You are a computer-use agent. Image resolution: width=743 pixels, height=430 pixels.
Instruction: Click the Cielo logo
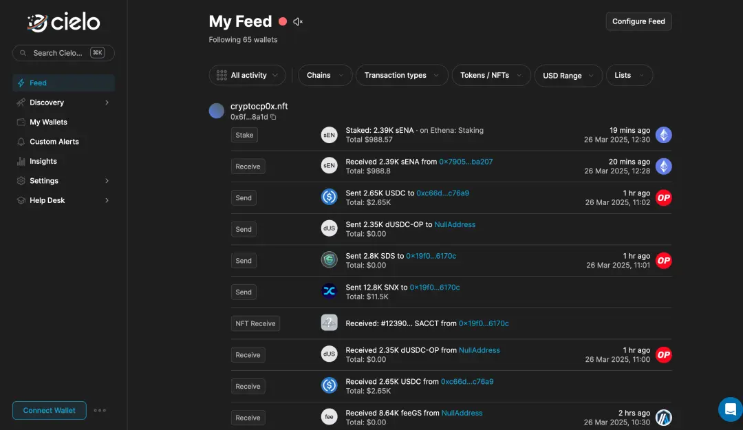click(x=64, y=22)
